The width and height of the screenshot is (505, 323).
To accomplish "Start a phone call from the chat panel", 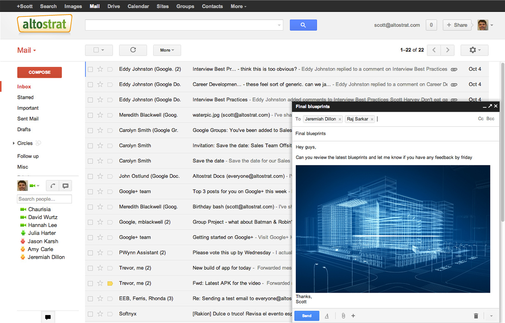I will pyautogui.click(x=53, y=185).
